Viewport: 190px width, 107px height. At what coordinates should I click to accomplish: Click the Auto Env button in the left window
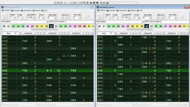pos(65,15)
